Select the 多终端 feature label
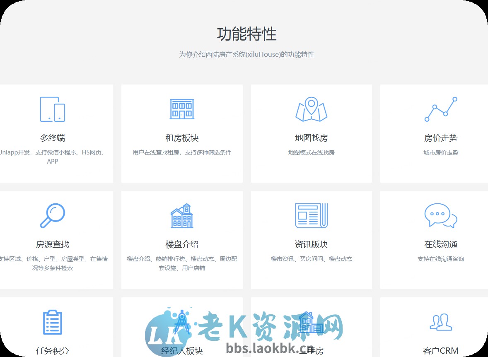The image size is (488, 357). point(52,138)
